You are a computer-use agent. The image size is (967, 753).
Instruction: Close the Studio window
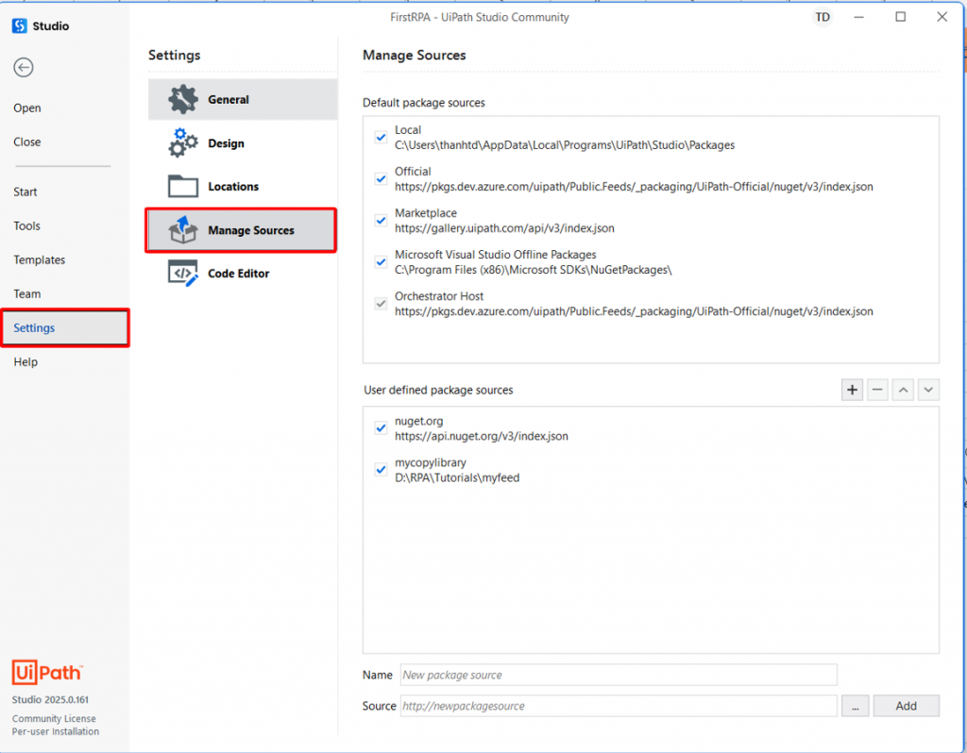pyautogui.click(x=942, y=17)
